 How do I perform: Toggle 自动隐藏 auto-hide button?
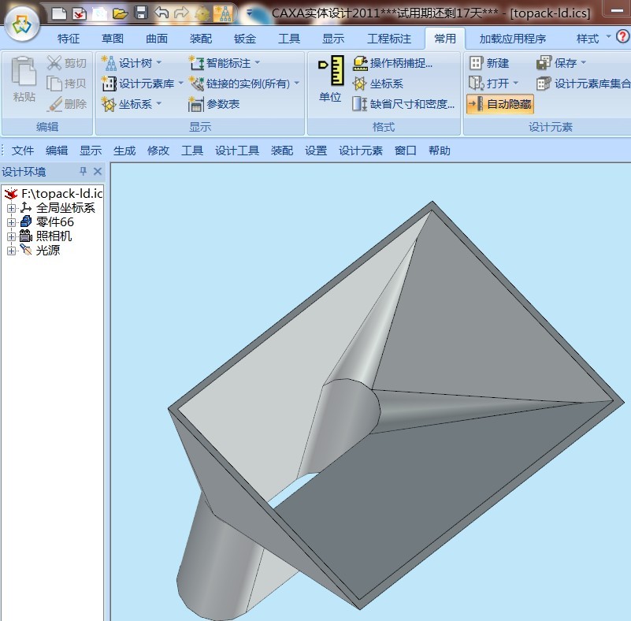pos(499,104)
